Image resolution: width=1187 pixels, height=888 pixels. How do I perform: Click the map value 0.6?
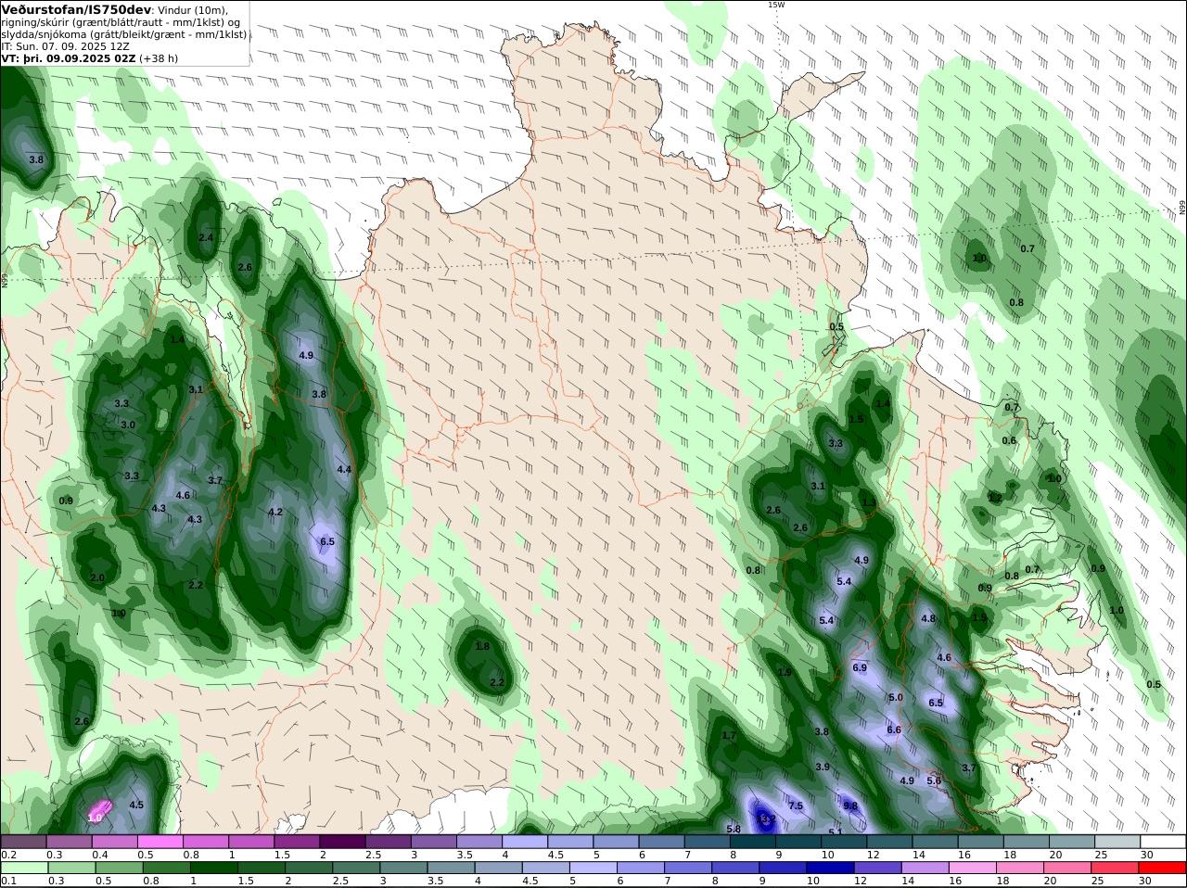pos(1009,441)
